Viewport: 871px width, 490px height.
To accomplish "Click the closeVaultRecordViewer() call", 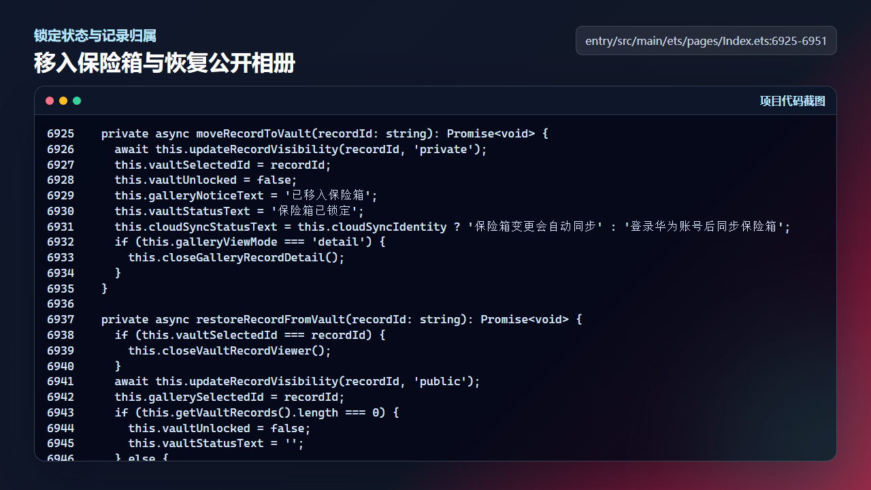I will pos(229,350).
